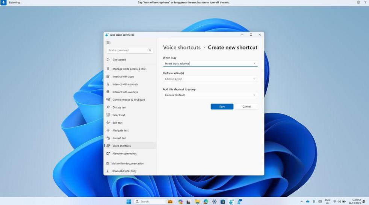Screen dimensions: 369x205
Task: Click the Narrator commands icon
Action: 108,154
